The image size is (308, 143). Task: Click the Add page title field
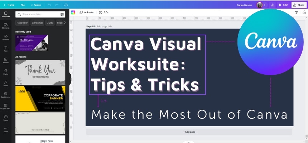(x=105, y=26)
